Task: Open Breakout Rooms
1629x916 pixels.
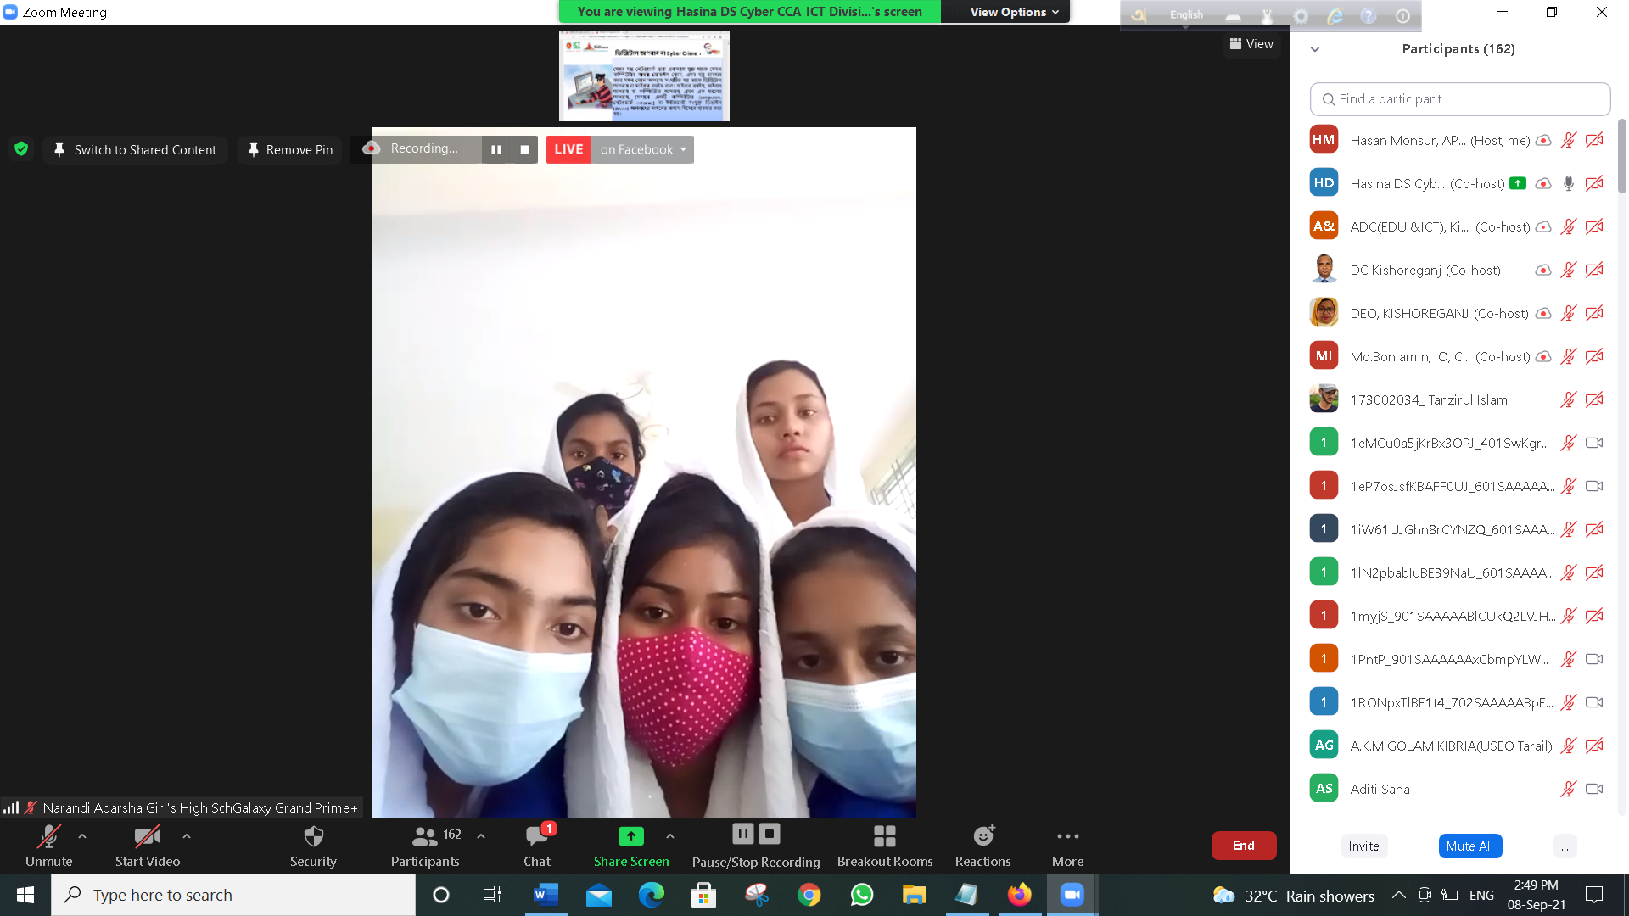Action: [885, 846]
